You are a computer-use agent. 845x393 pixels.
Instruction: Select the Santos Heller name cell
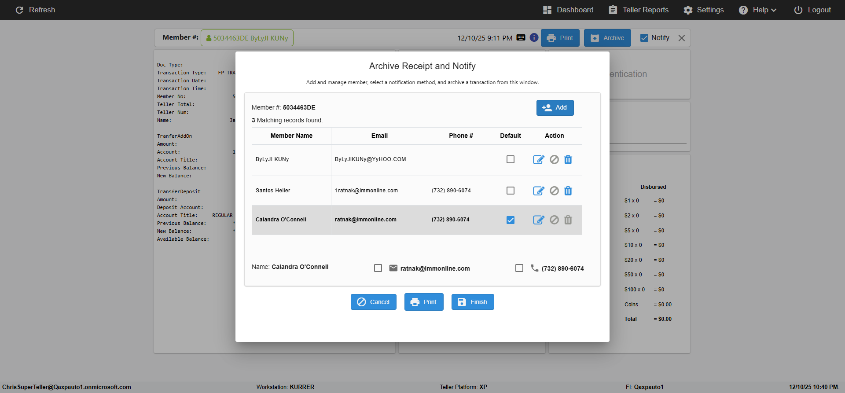[x=291, y=191]
